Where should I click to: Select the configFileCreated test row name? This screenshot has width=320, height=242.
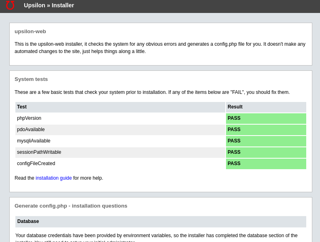pyautogui.click(x=36, y=163)
